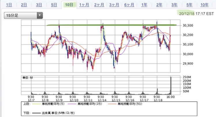216x117 pixels.
Task: Click the 12/18 date axis label
Action: (158, 100)
